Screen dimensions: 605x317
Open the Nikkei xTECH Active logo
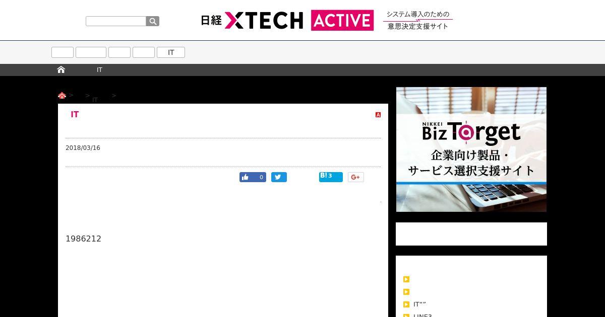point(287,20)
